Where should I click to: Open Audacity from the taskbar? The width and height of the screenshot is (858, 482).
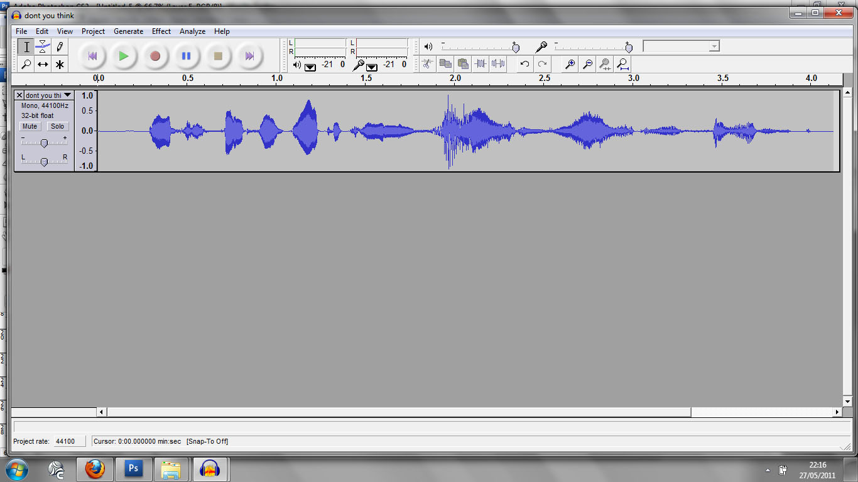[210, 469]
